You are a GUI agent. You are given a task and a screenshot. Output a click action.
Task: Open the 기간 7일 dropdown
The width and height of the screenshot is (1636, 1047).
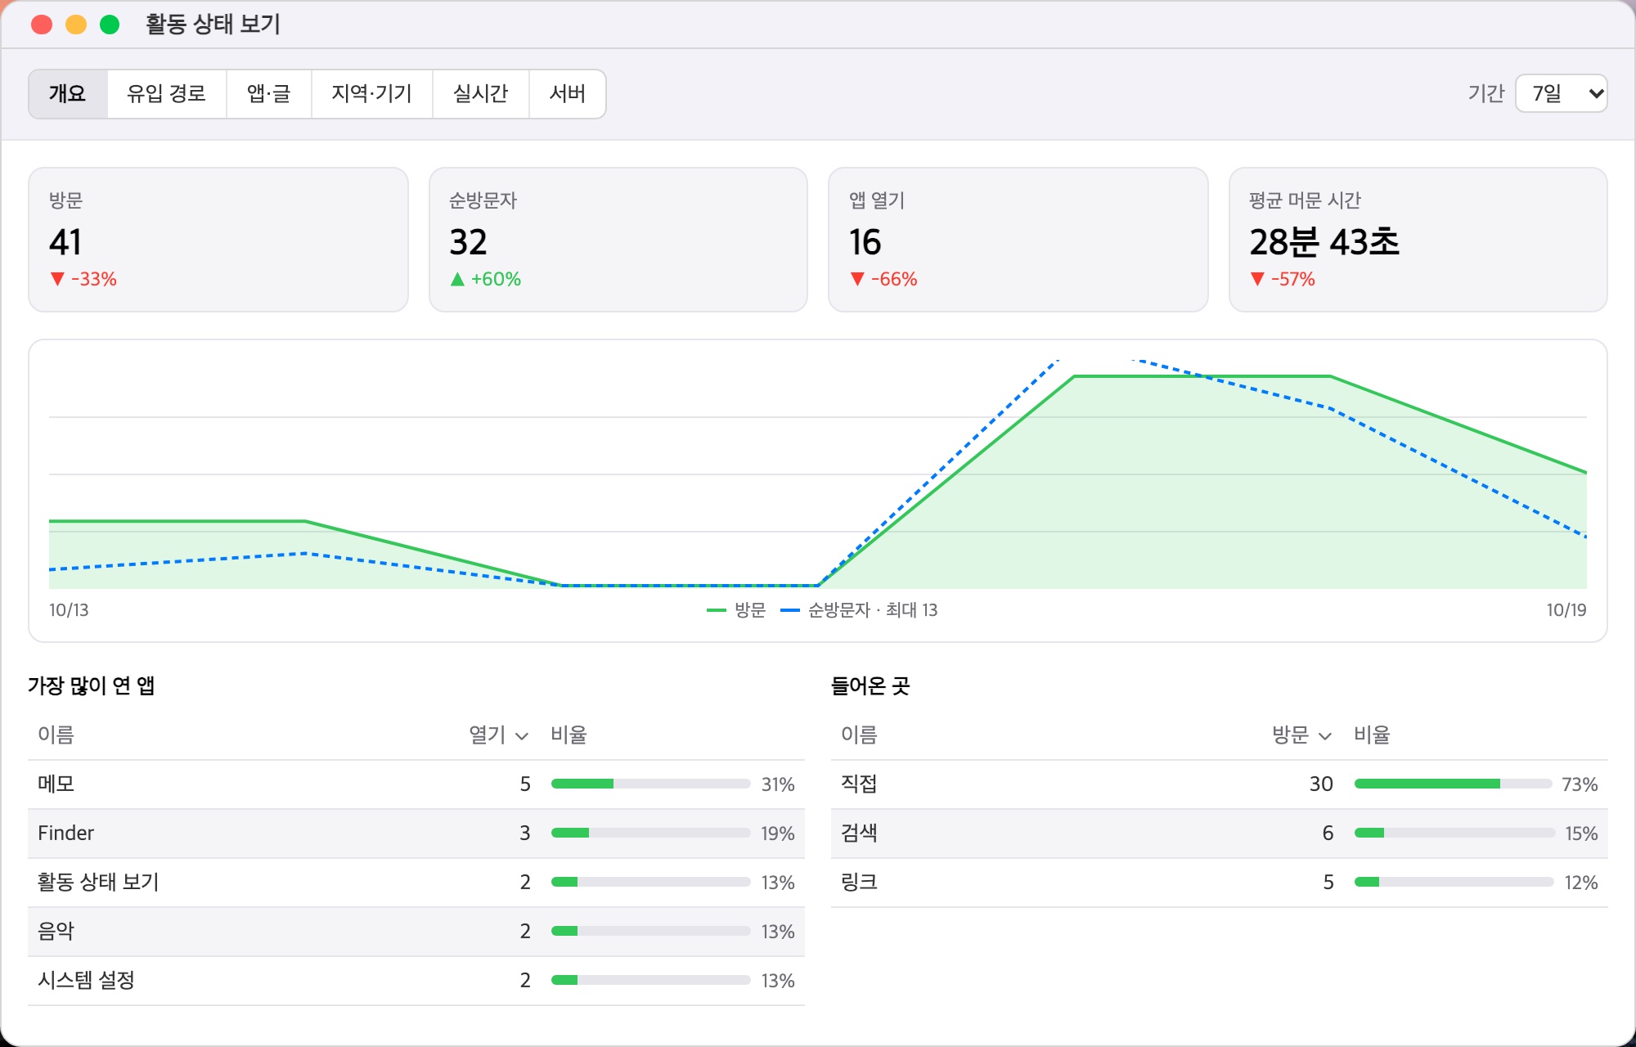pyautogui.click(x=1561, y=93)
